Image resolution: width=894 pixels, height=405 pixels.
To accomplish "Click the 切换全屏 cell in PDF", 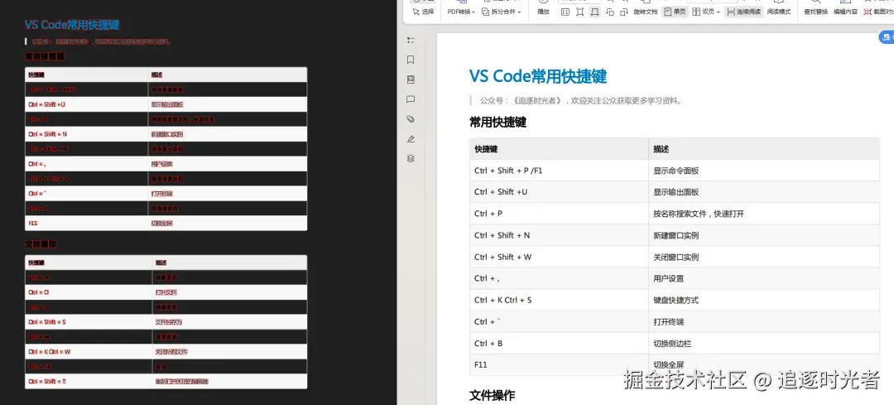I will click(764, 364).
